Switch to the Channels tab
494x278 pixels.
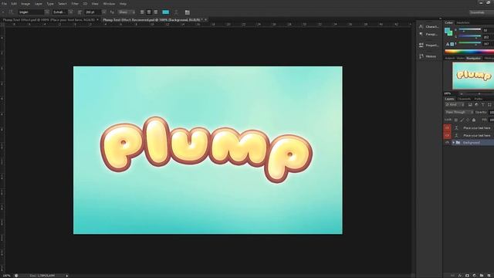pyautogui.click(x=464, y=99)
